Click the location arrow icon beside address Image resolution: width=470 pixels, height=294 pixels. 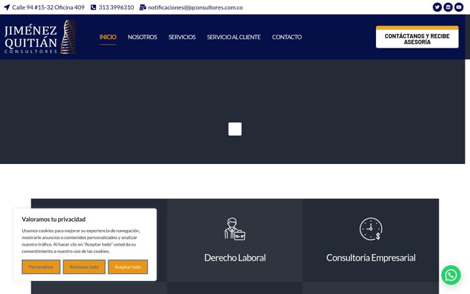click(7, 7)
